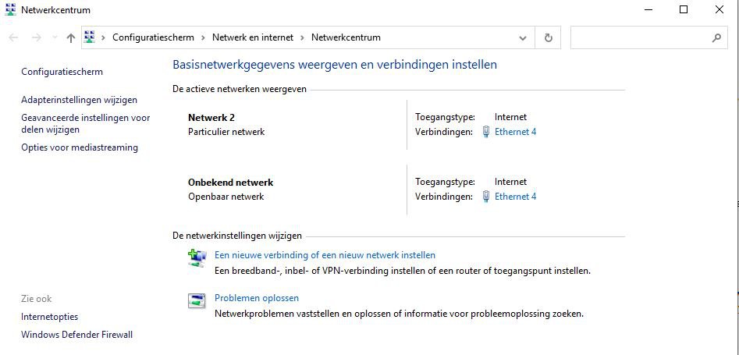Click inside the search input field
The image size is (739, 355).
click(x=641, y=37)
